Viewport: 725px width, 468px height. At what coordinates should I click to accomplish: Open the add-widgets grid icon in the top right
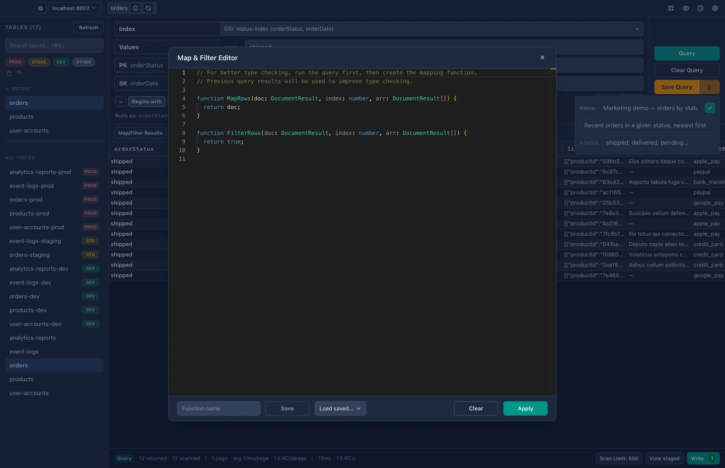coord(671,8)
